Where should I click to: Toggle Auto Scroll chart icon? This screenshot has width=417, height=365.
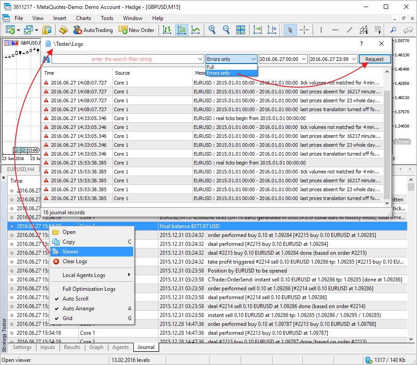[x=258, y=30]
